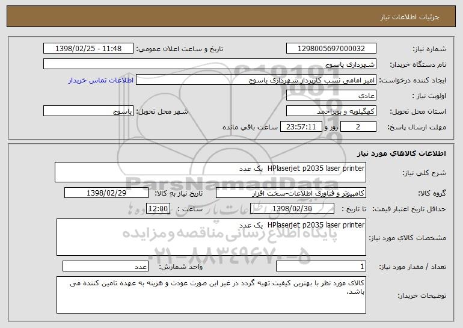Click the label حداقل تاریخ اعتبار قیمت
This screenshot has height=328, width=463.
pos(409,209)
